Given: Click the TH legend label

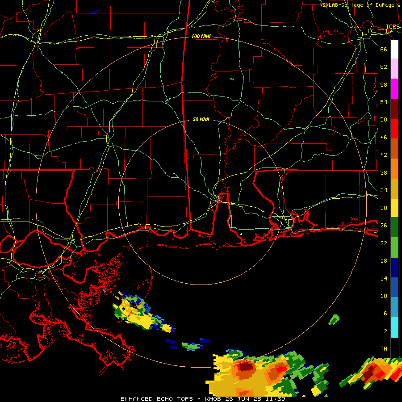Looking at the screenshot, I should pyautogui.click(x=384, y=348).
